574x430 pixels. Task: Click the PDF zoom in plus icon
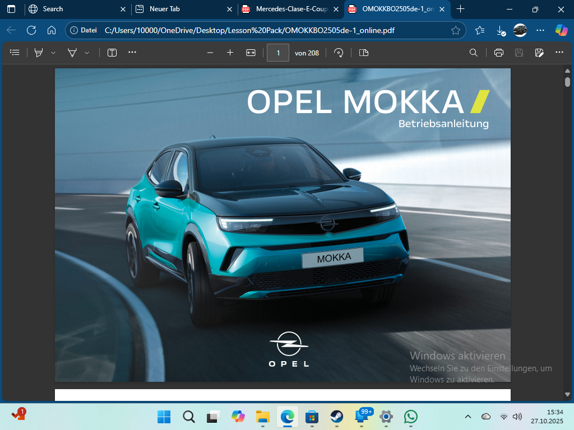point(230,53)
